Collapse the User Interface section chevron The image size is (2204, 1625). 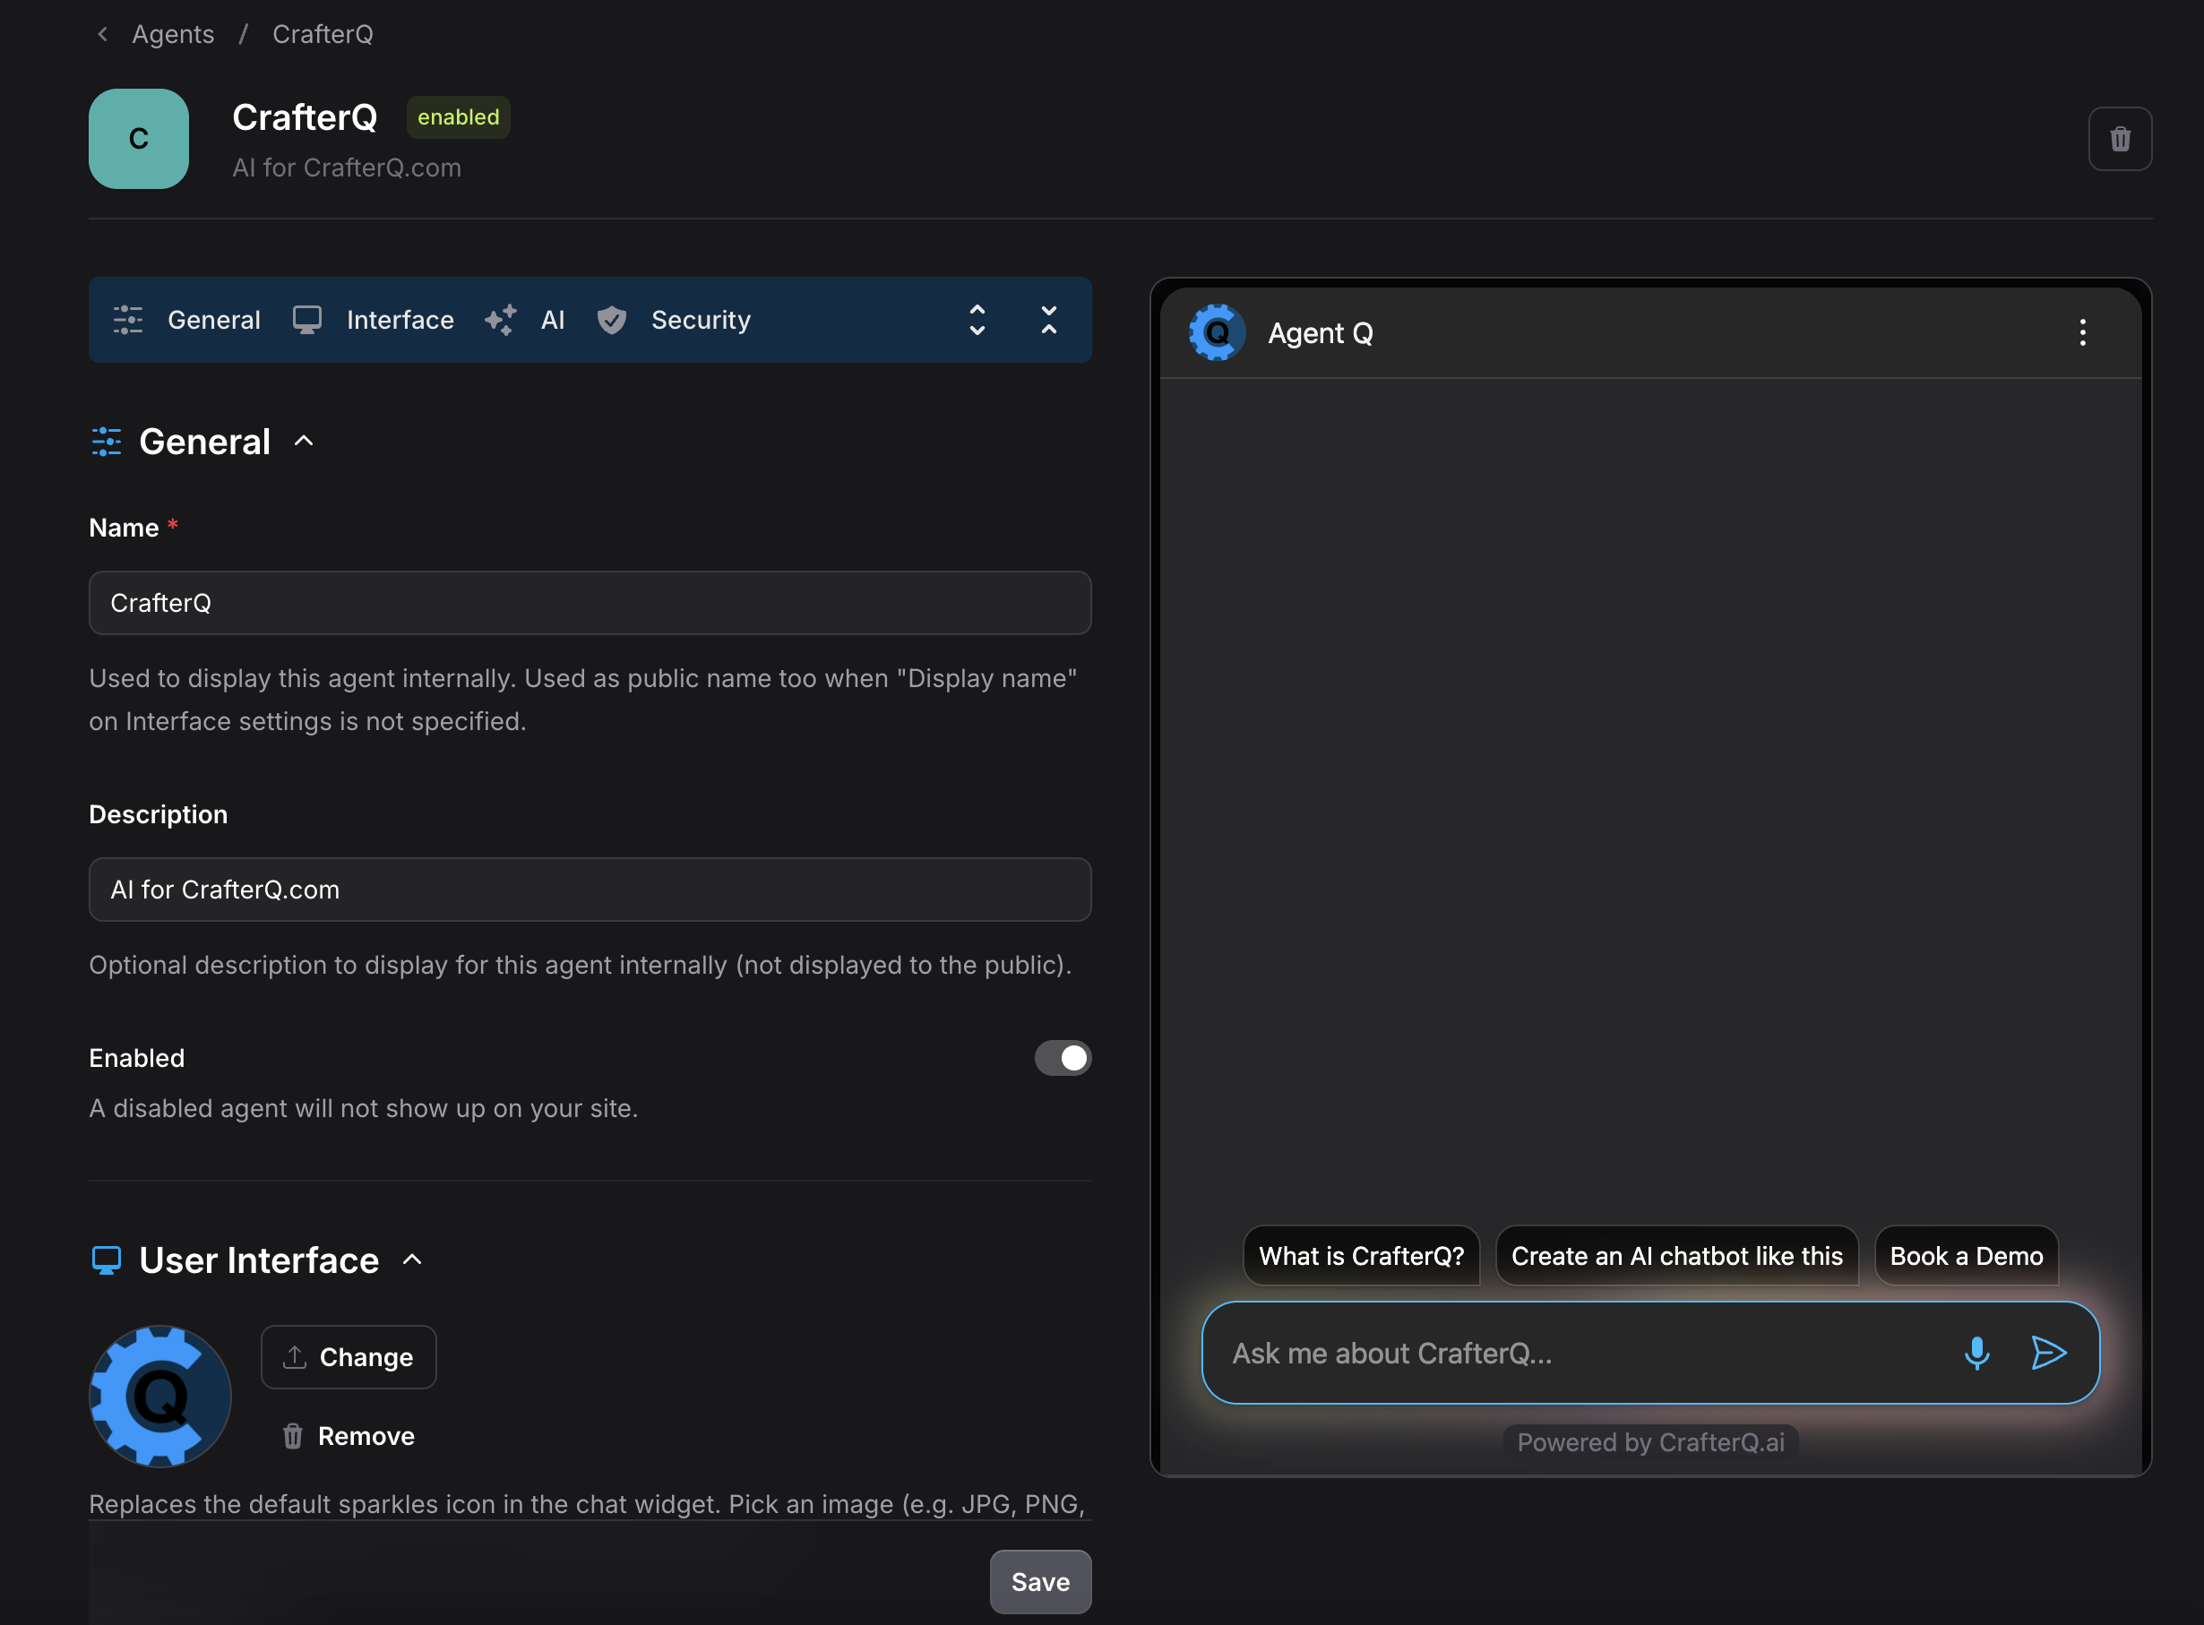tap(412, 1260)
